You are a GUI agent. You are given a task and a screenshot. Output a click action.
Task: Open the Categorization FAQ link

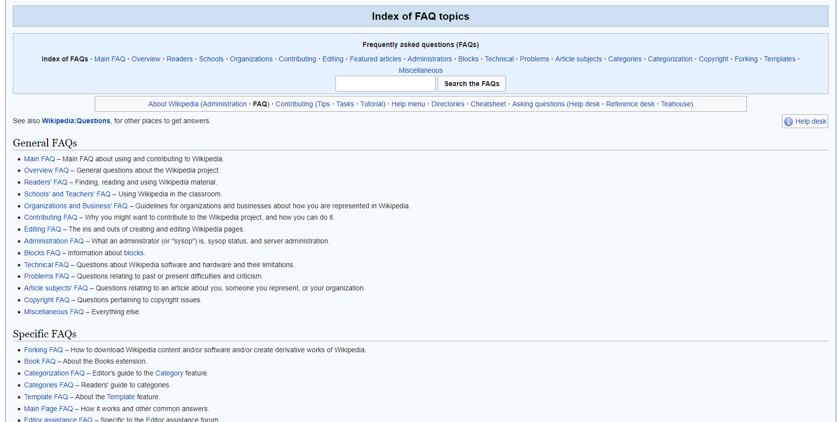(x=55, y=373)
